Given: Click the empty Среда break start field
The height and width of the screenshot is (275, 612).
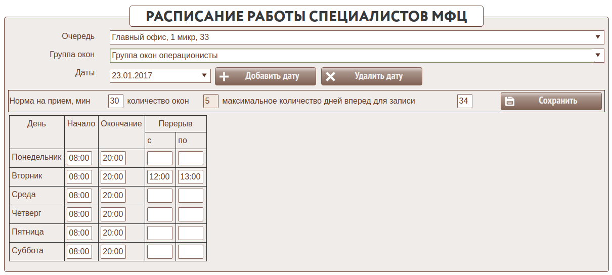Looking at the screenshot, I should pyautogui.click(x=160, y=196).
